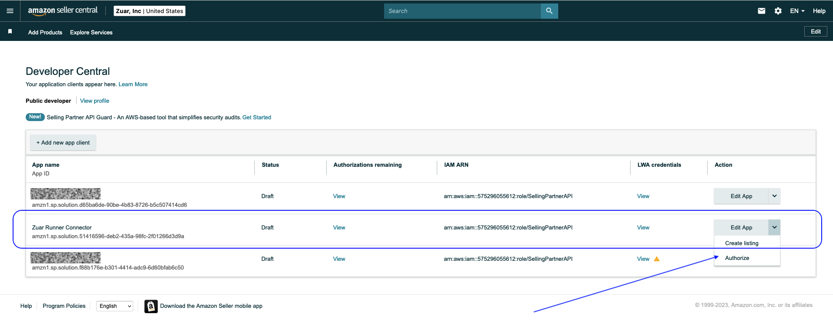This screenshot has height=327, width=833.
Task: Click Download the Amazon Seller mobile app
Action: [211, 306]
